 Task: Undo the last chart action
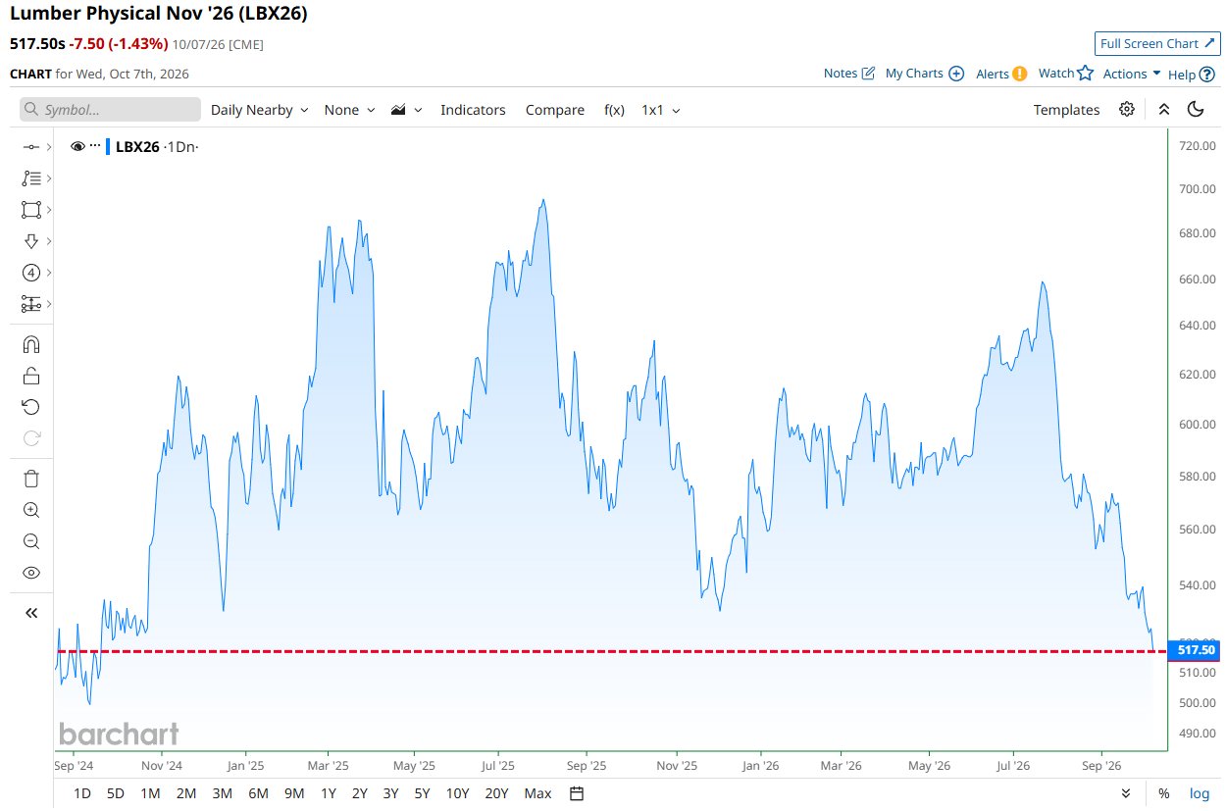click(30, 407)
